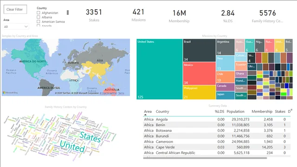Sort table by the Stakes column header
The width and height of the screenshot is (297, 167).
point(280,111)
